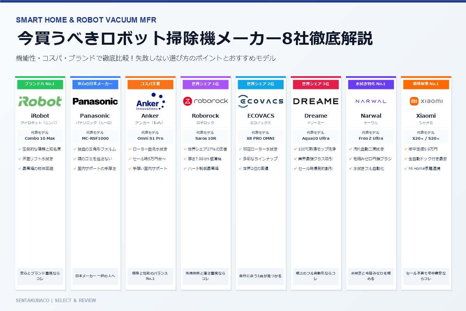Image resolution: width=466 pixels, height=311 pixels.
Task: Click the 先進技術と薄さ重視ならコレ summary
Action: point(205,276)
